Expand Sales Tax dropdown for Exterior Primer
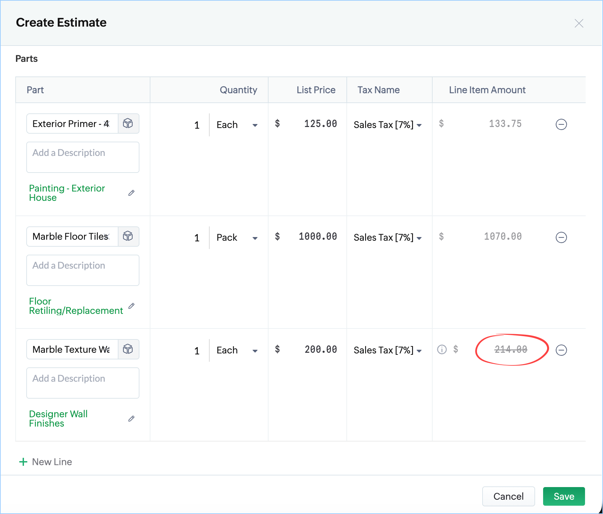The height and width of the screenshot is (514, 603). coord(388,125)
